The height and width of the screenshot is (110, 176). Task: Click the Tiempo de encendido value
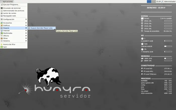click(168, 31)
